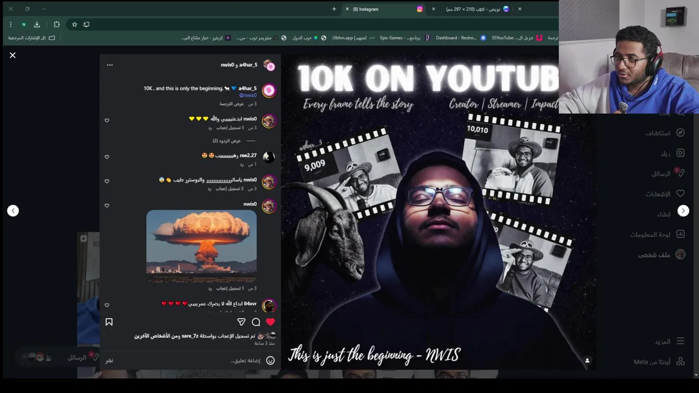The height and width of the screenshot is (393, 699).
Task: Click the post comment button نشر
Action: pos(109,360)
